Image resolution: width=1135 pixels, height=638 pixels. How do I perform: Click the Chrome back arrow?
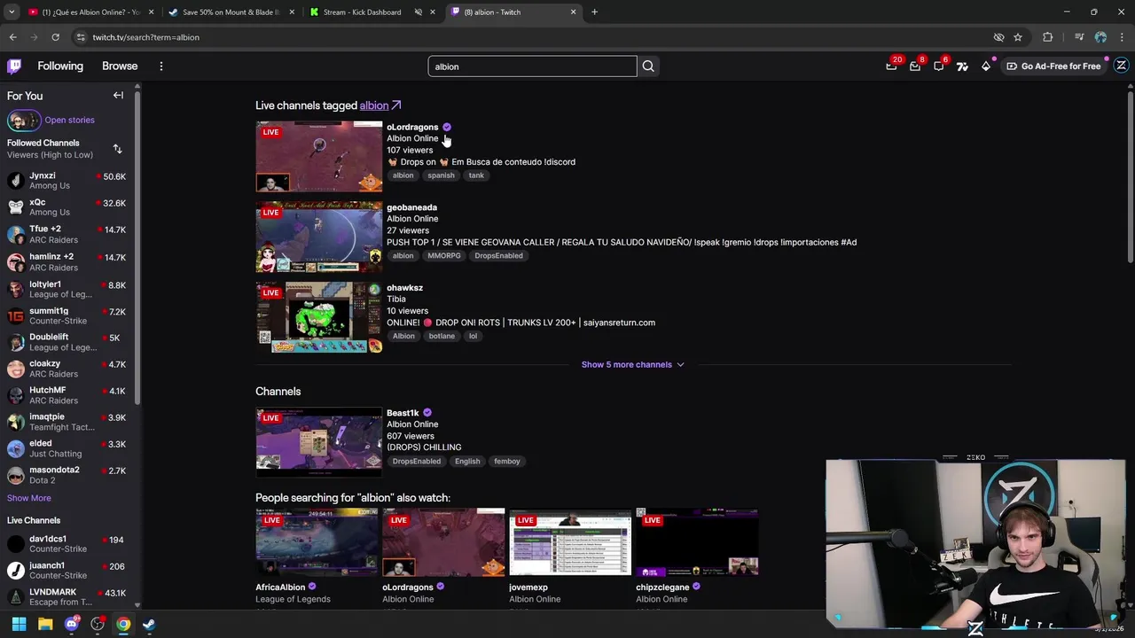coord(12,37)
